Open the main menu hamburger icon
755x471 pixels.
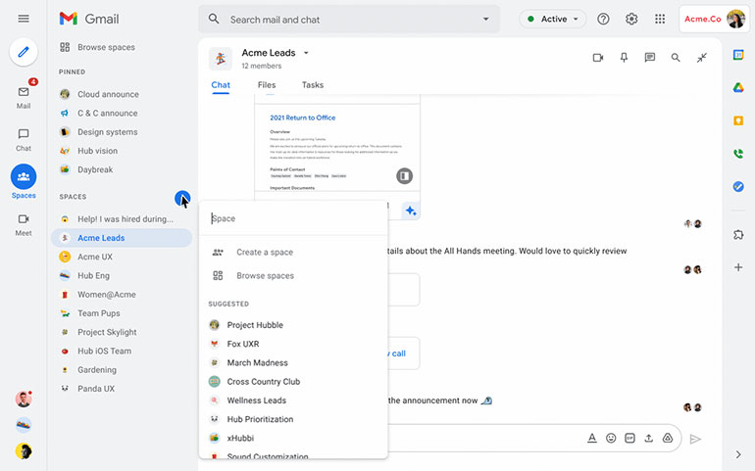[24, 19]
